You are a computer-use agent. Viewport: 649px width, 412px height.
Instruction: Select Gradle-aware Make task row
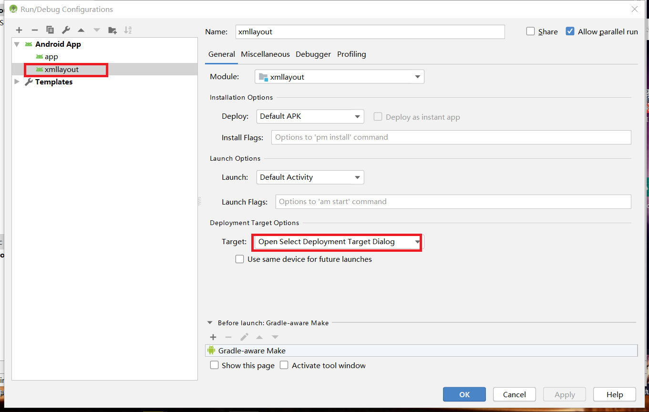point(422,350)
